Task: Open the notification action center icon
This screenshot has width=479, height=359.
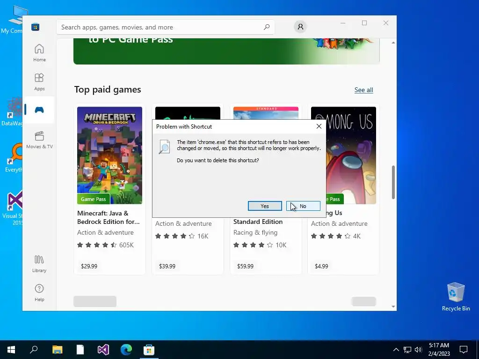Action: pyautogui.click(x=464, y=350)
